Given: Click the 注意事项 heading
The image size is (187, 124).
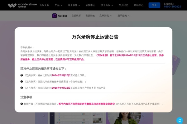Looking at the screenshot, I should [x=26, y=97].
